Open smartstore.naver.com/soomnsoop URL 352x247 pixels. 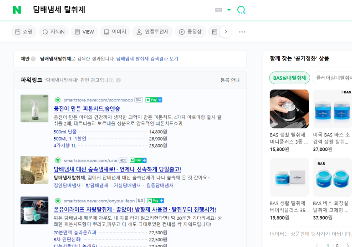tap(98, 100)
